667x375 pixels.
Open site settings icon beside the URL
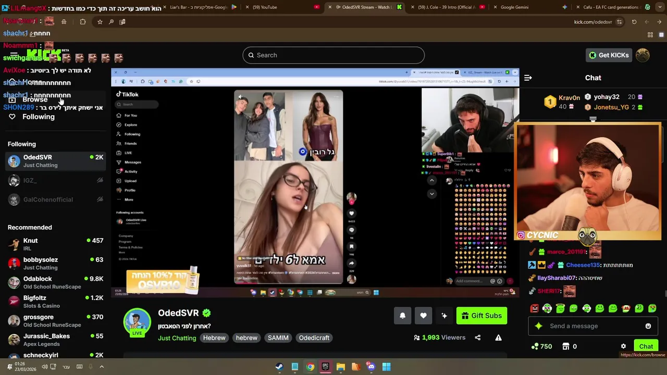(619, 22)
